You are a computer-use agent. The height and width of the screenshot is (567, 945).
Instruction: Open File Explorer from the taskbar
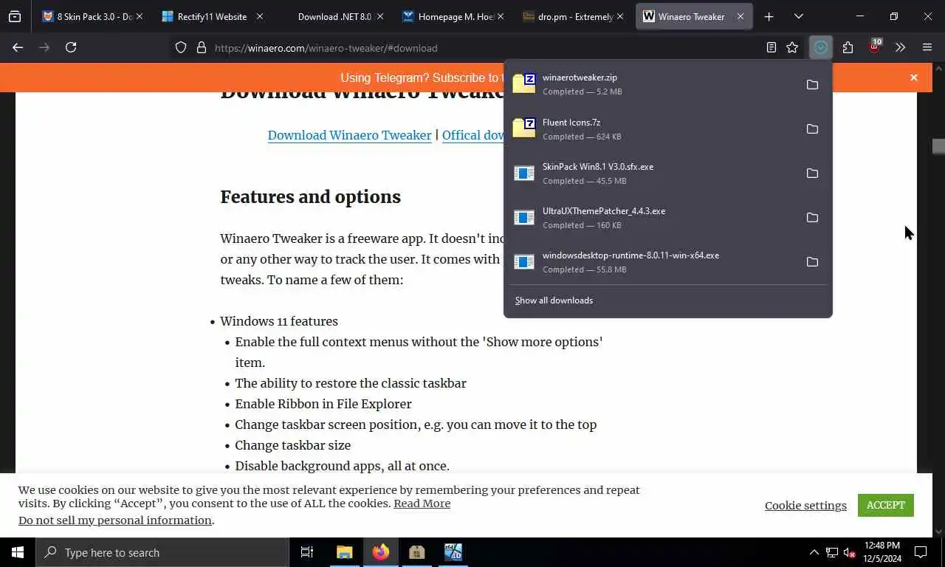[x=344, y=552]
